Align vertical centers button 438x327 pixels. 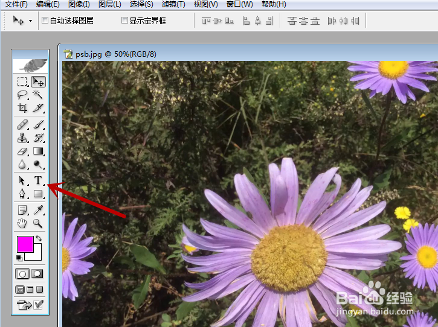tap(217, 21)
